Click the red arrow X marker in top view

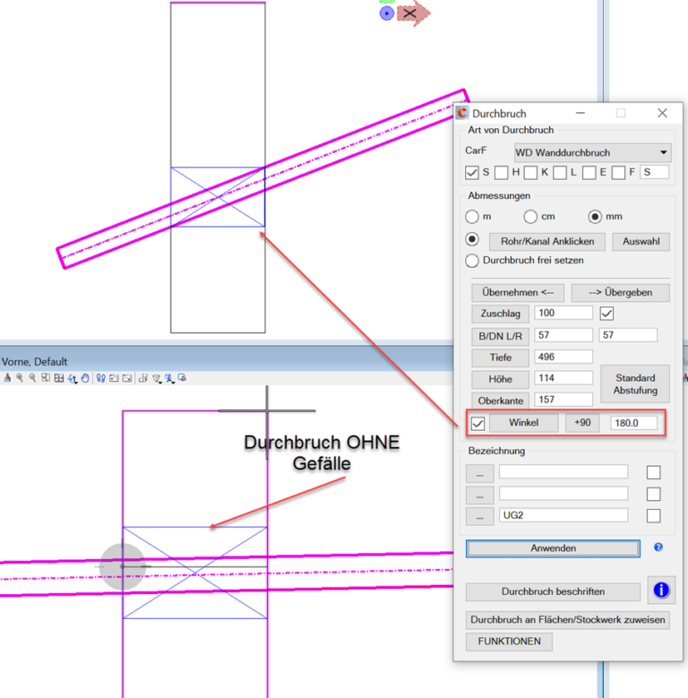413,13
